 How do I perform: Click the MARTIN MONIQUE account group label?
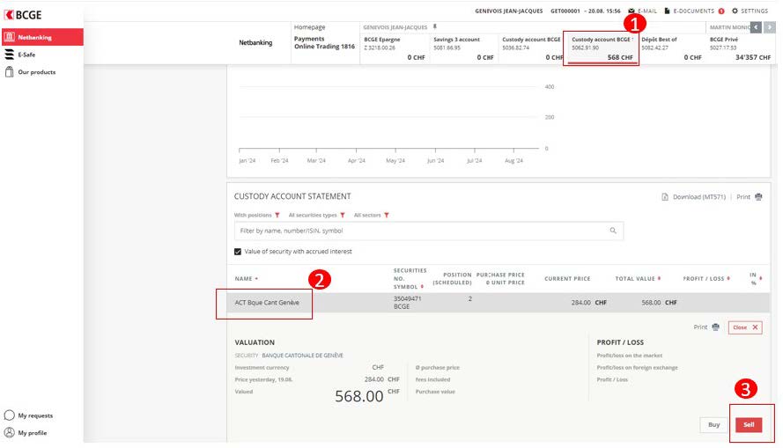point(729,27)
